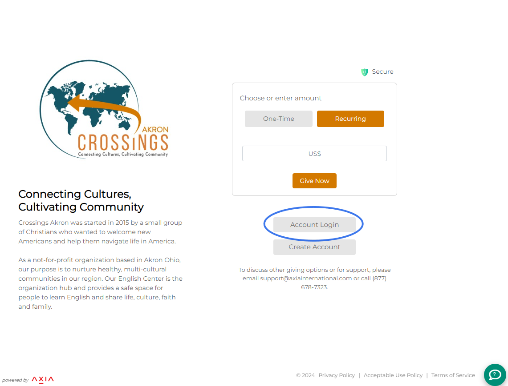Click the powered by text
This screenshot has width=508, height=386.
pyautogui.click(x=16, y=380)
